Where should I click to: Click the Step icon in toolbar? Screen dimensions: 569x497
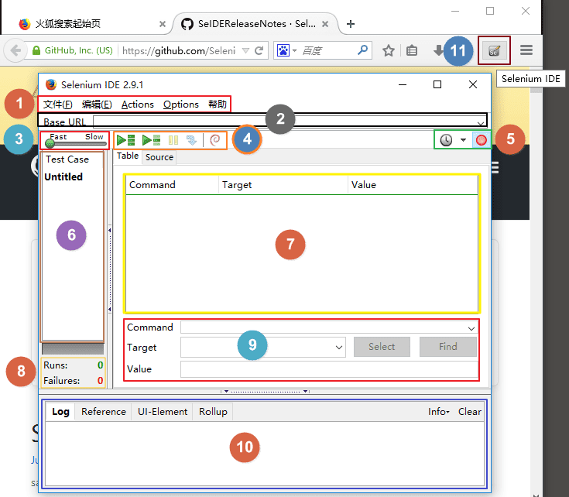coord(191,140)
